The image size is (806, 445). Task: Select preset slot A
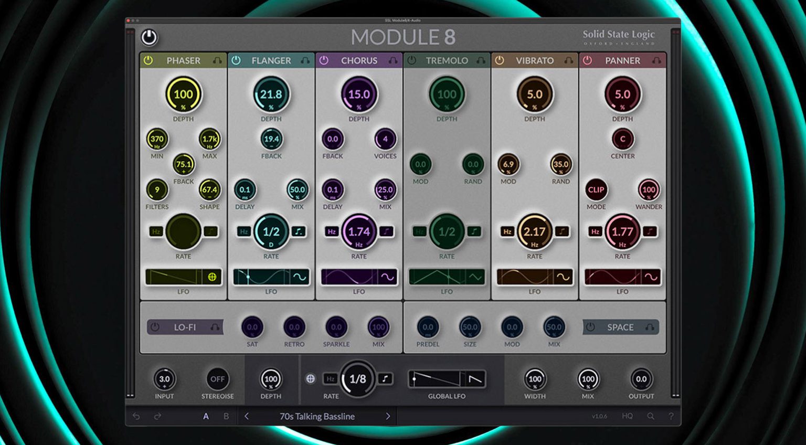[x=206, y=416]
